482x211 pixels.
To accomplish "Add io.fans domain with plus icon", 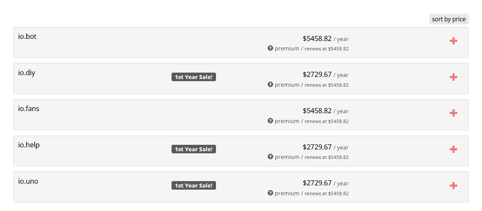I will click(x=453, y=113).
